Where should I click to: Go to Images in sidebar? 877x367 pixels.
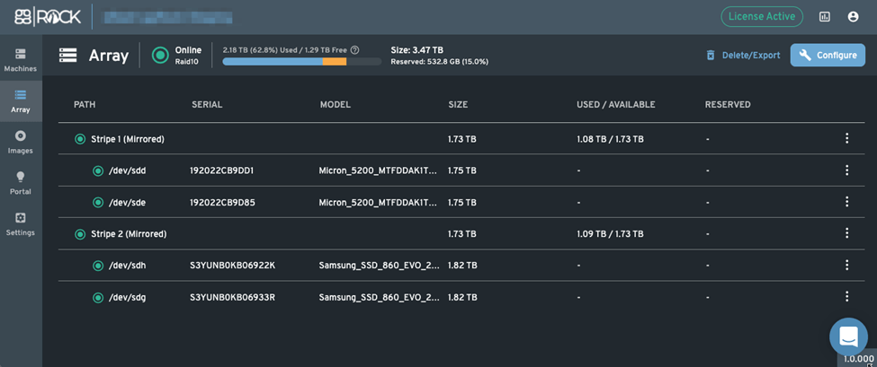[20, 141]
